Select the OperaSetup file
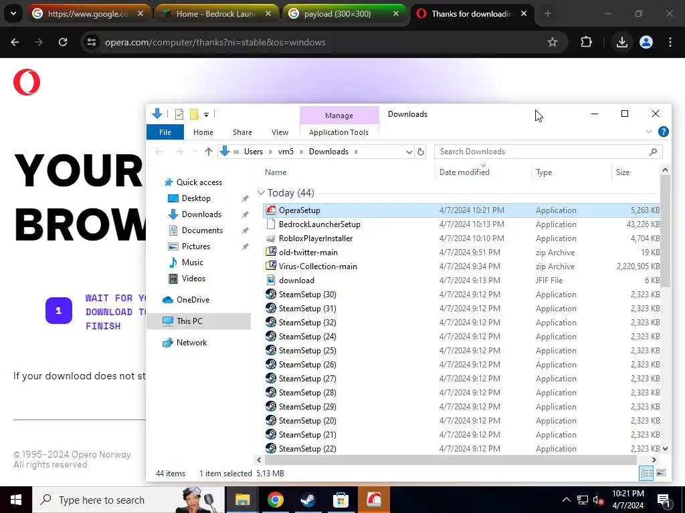685x513 pixels. click(x=462, y=210)
